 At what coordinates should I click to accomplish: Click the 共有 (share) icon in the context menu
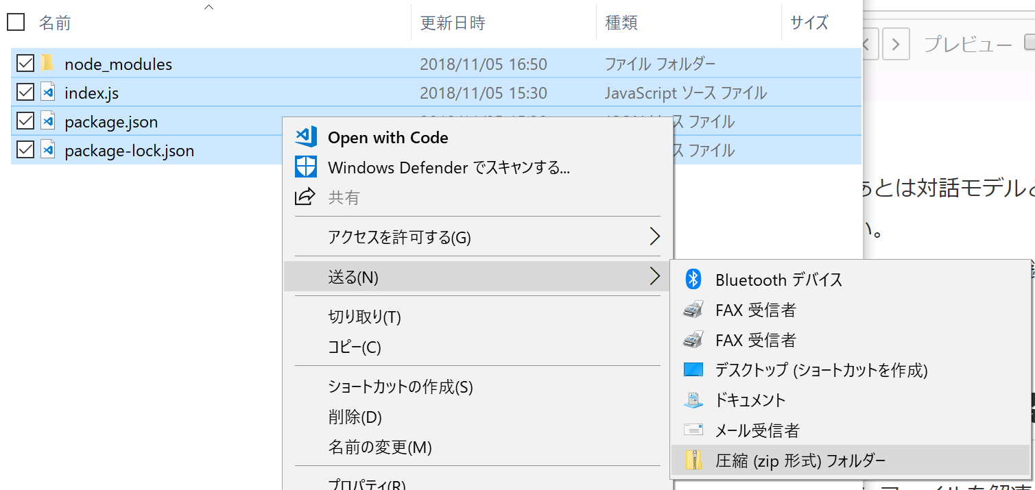[x=306, y=197]
